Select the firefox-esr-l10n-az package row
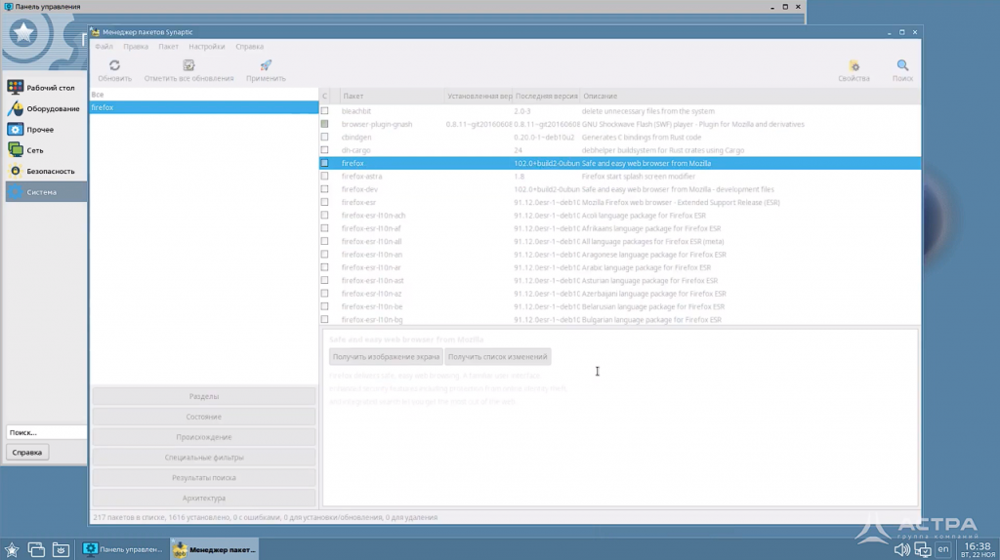 (x=620, y=294)
